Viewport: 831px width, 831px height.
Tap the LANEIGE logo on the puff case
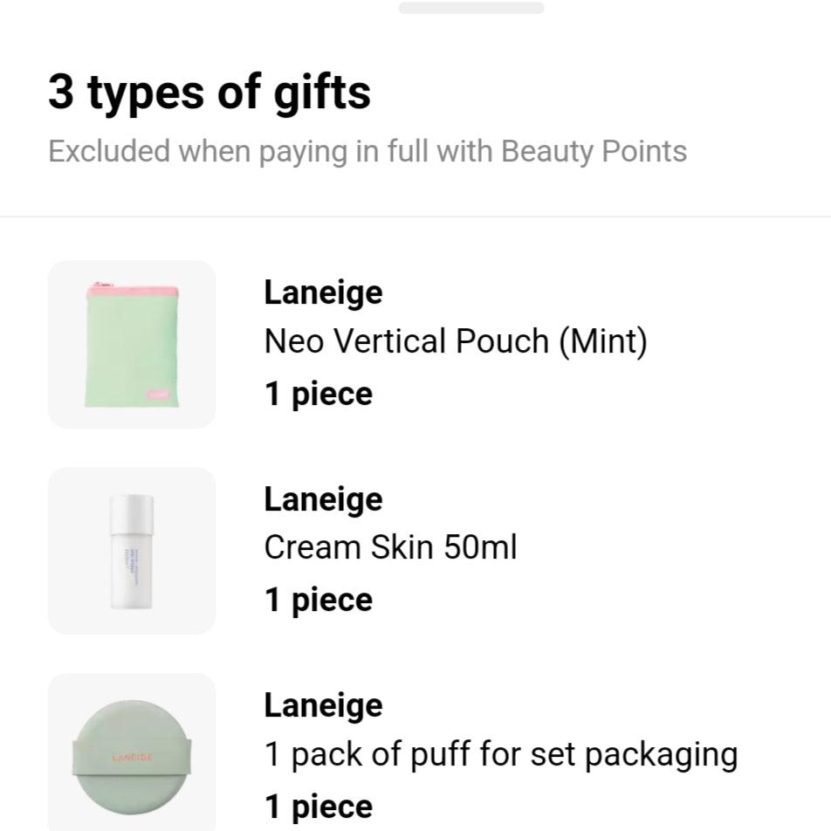(x=131, y=759)
